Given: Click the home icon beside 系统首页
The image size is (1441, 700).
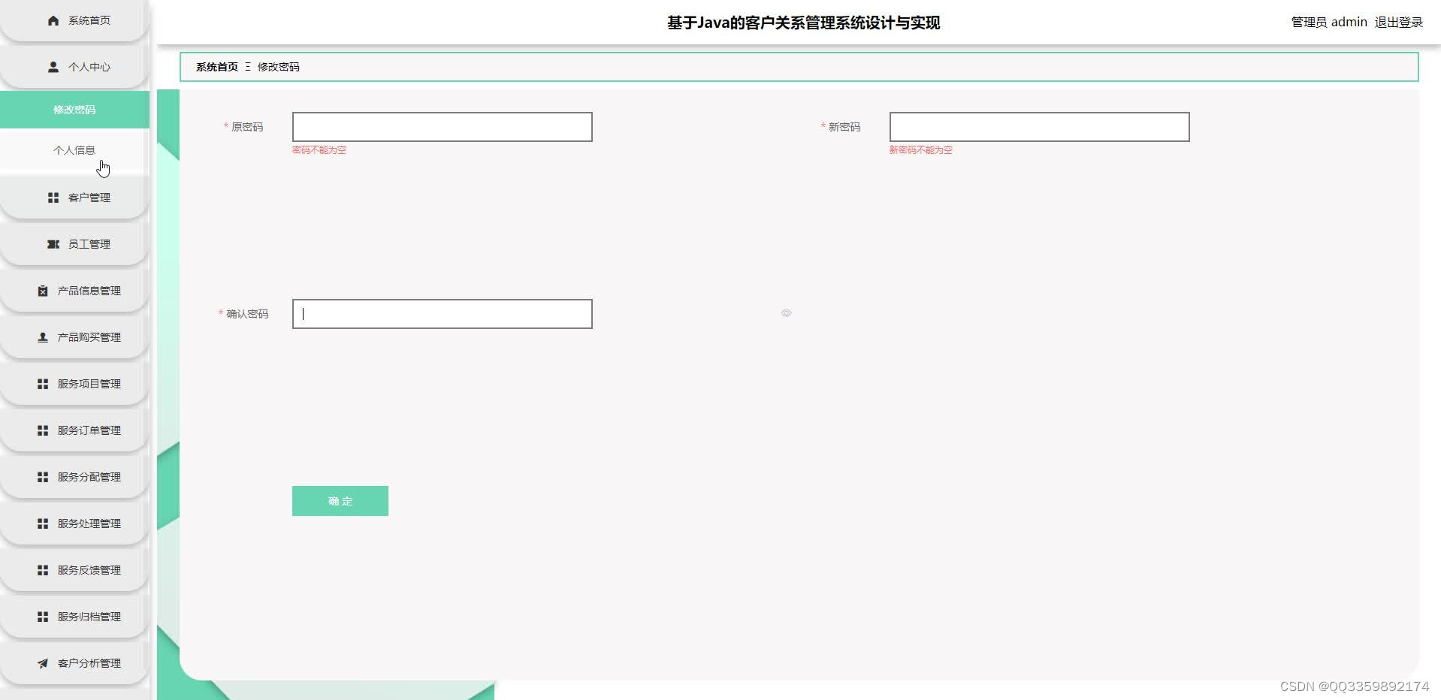Looking at the screenshot, I should (x=53, y=20).
